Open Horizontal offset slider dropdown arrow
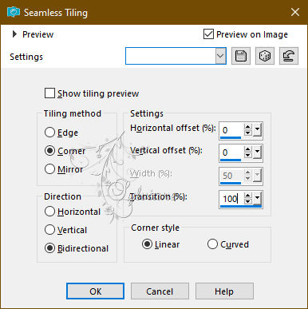The image size is (308, 309). (x=257, y=130)
